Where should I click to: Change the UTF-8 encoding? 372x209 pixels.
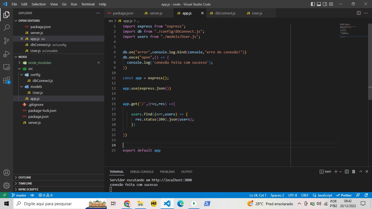pyautogui.click(x=293, y=195)
